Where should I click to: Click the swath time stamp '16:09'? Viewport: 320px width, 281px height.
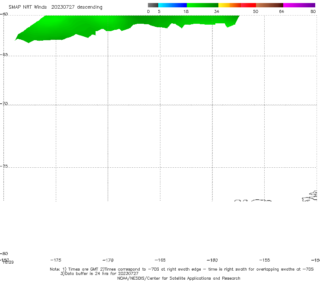(x=8, y=262)
